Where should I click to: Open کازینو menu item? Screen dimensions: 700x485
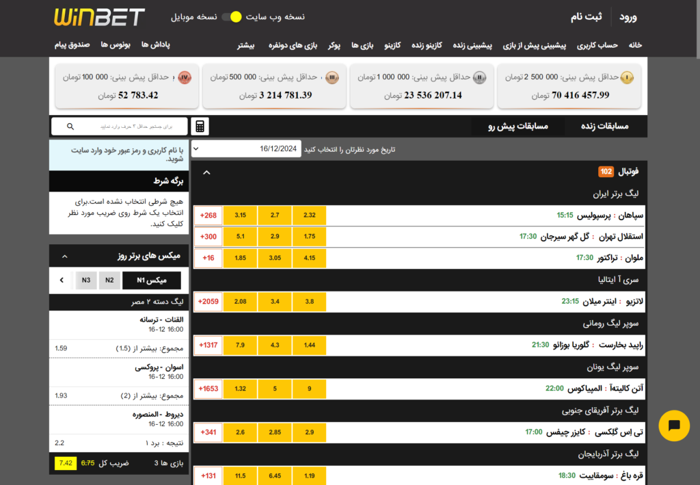(x=392, y=45)
